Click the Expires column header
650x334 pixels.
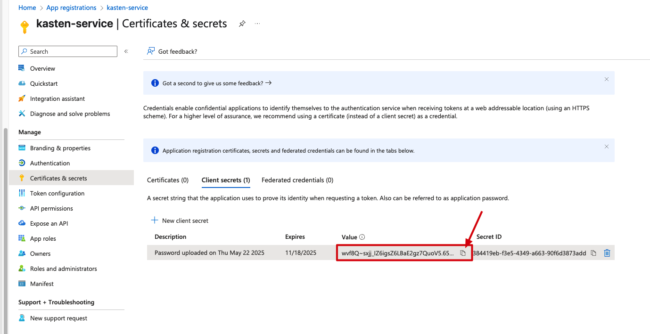[295, 236]
